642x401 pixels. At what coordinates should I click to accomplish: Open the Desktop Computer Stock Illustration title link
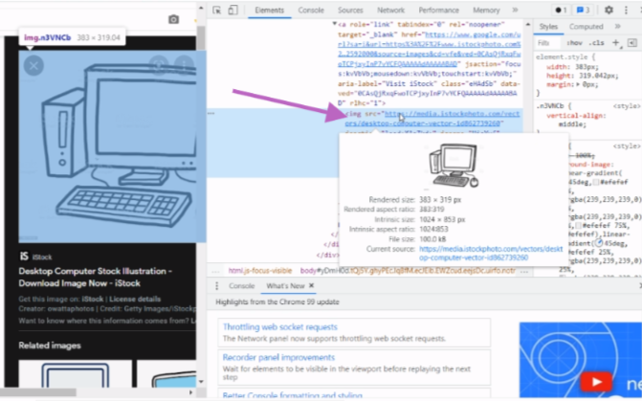click(x=95, y=278)
